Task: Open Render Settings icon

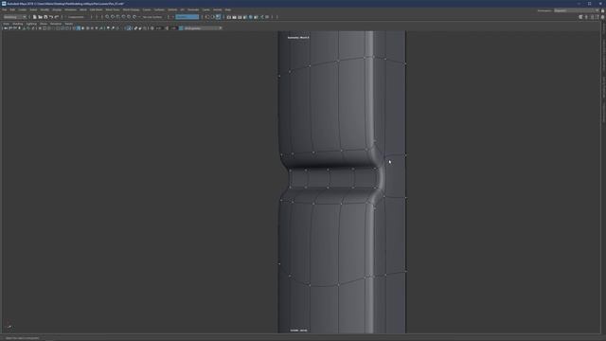Action: coord(245,17)
